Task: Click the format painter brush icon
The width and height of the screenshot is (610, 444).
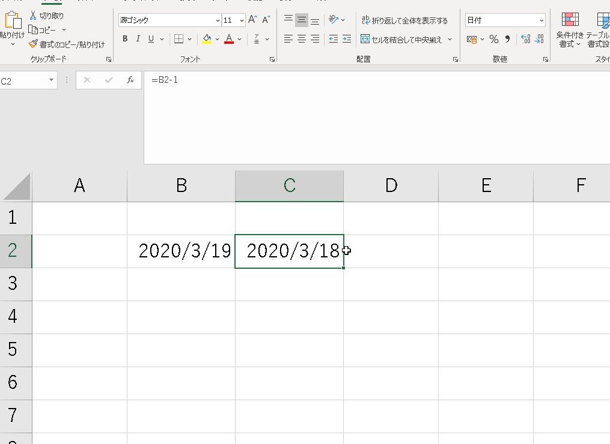Action: tap(33, 44)
